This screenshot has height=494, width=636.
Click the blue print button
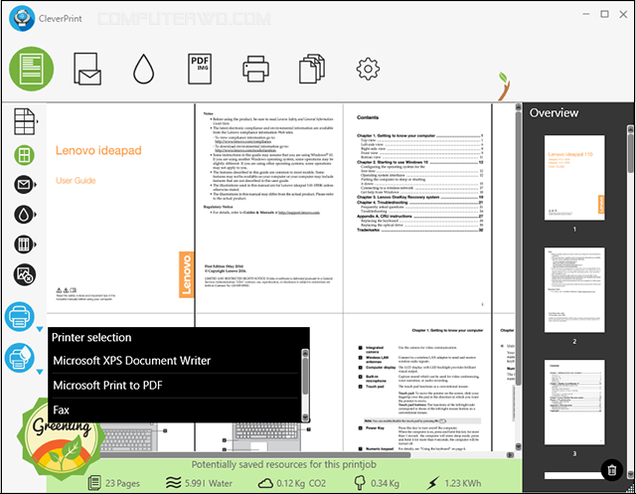(20, 317)
